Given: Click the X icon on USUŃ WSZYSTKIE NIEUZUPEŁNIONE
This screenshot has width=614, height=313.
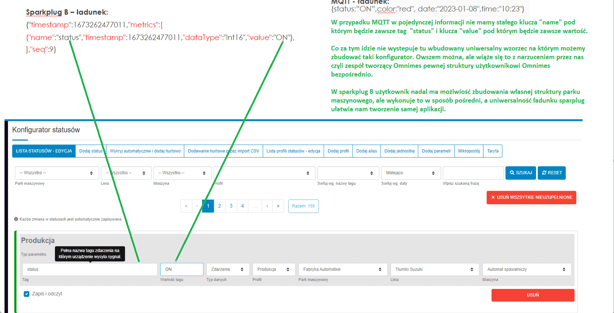Looking at the screenshot, I should [493, 197].
